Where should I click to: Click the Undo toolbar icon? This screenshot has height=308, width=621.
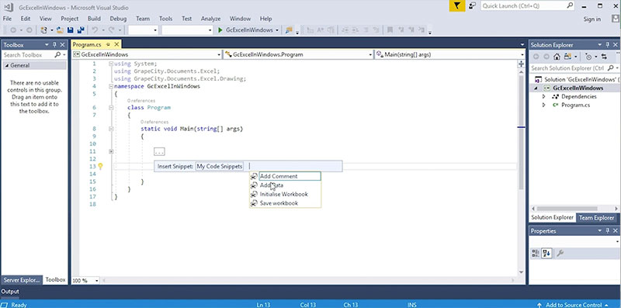point(95,30)
